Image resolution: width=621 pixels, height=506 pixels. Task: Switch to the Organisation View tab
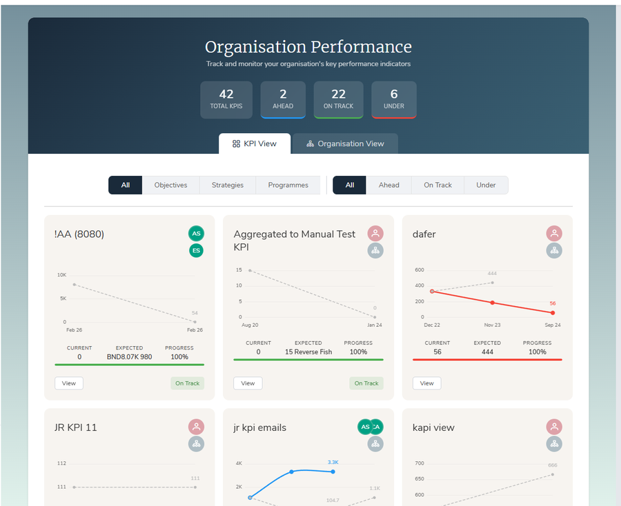[x=345, y=143]
